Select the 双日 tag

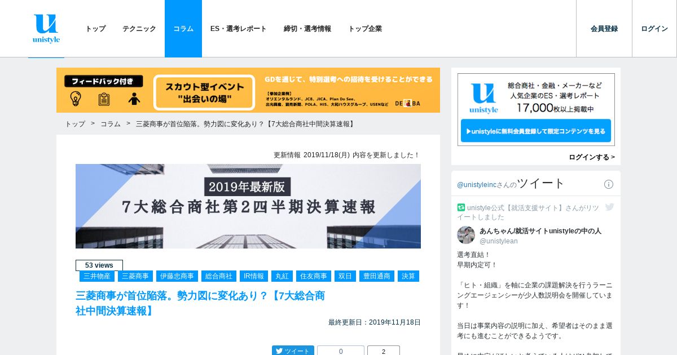click(345, 276)
